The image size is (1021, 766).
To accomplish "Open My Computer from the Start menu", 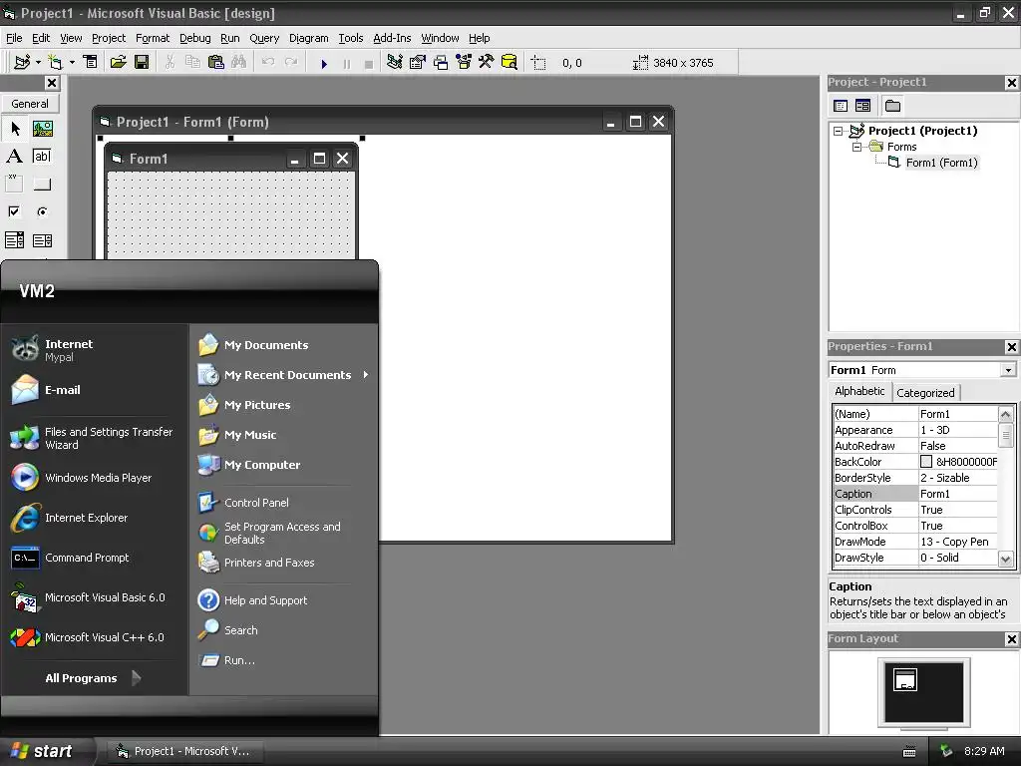I will coord(262,465).
